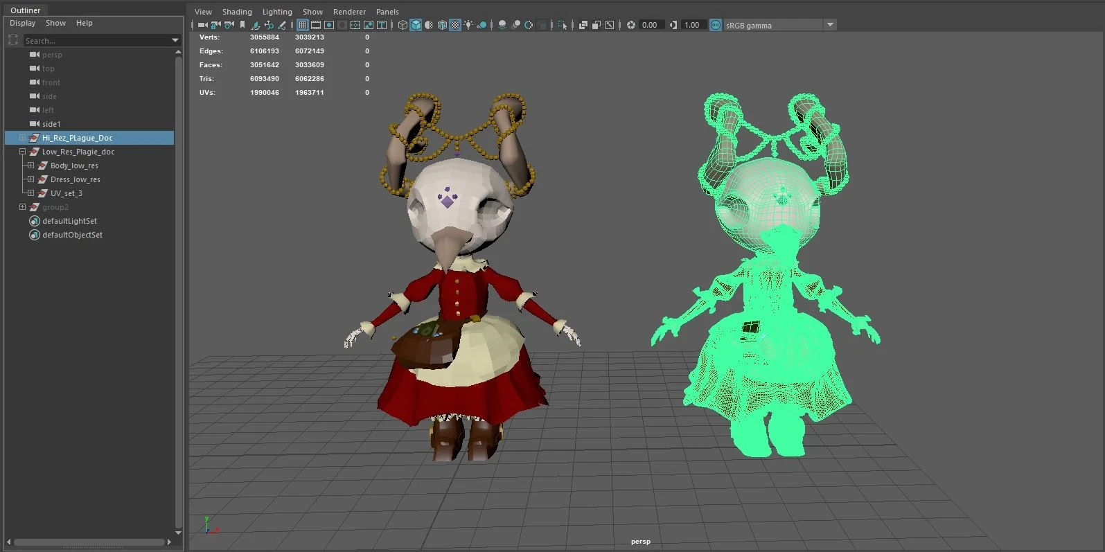Screen dimensions: 1105x552
Task: Toggle Textured display checker icon
Action: coord(455,25)
